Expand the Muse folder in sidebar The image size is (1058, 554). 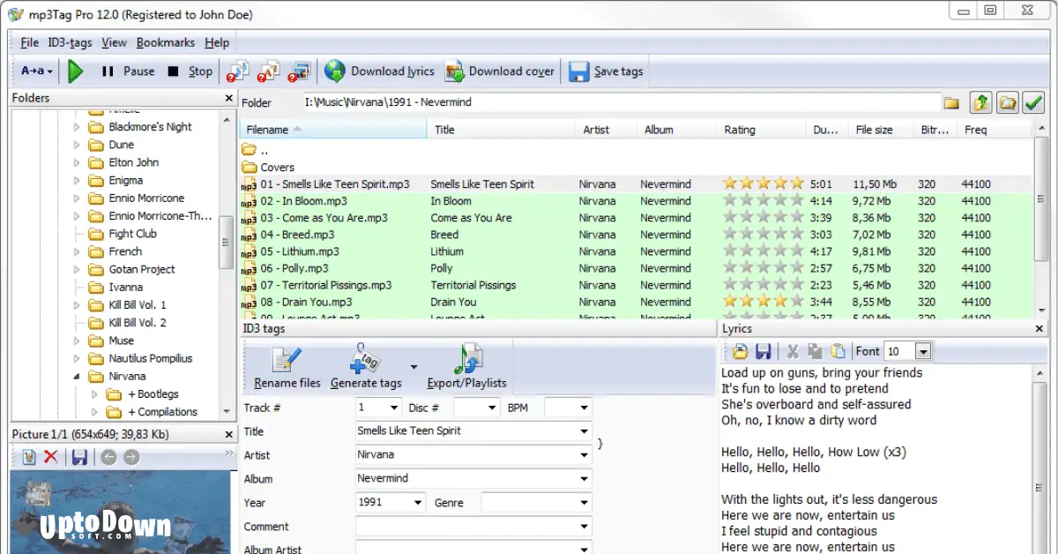pyautogui.click(x=76, y=341)
